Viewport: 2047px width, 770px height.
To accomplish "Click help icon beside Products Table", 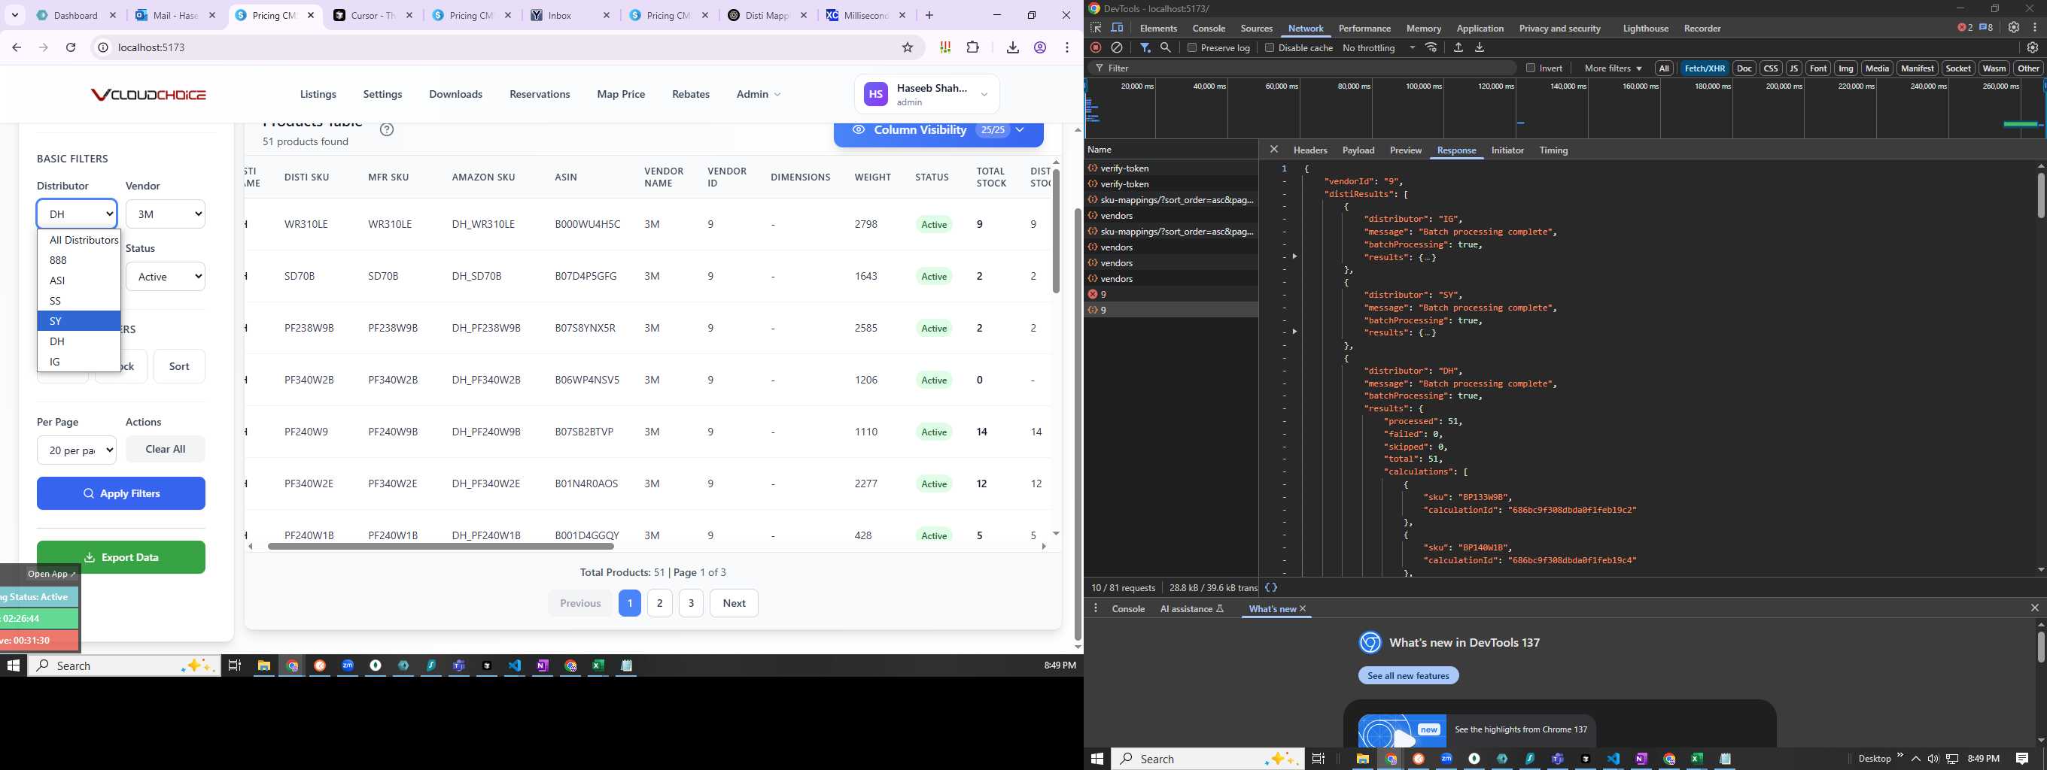I will [386, 129].
